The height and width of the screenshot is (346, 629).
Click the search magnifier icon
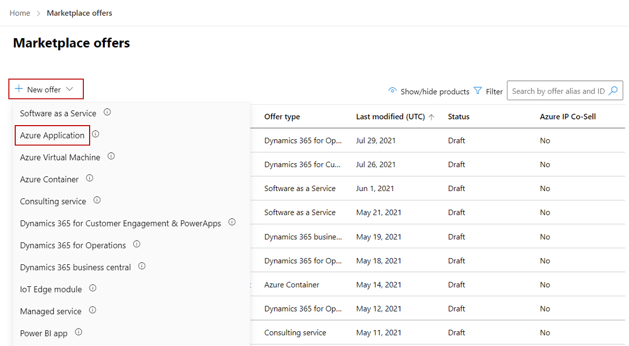[613, 91]
